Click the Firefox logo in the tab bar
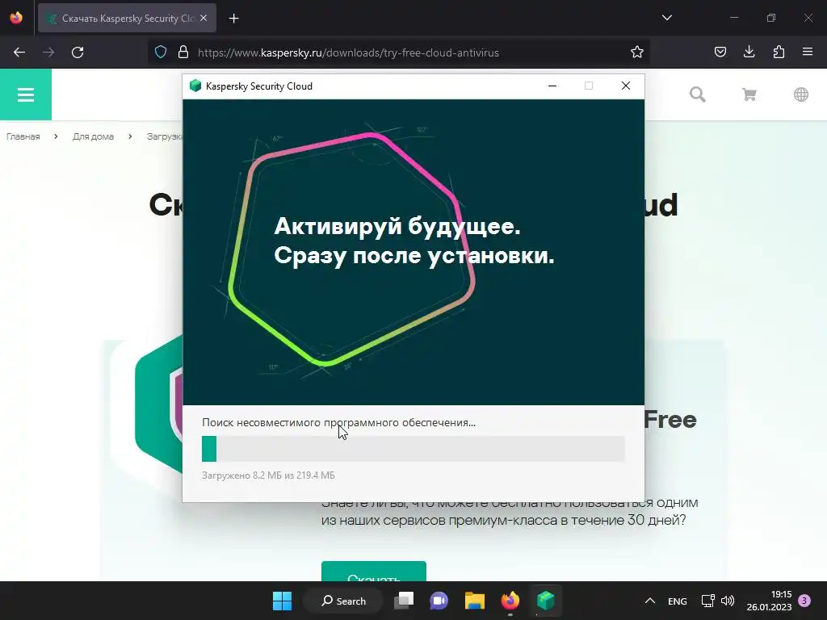Image resolution: width=827 pixels, height=620 pixels. point(16,18)
